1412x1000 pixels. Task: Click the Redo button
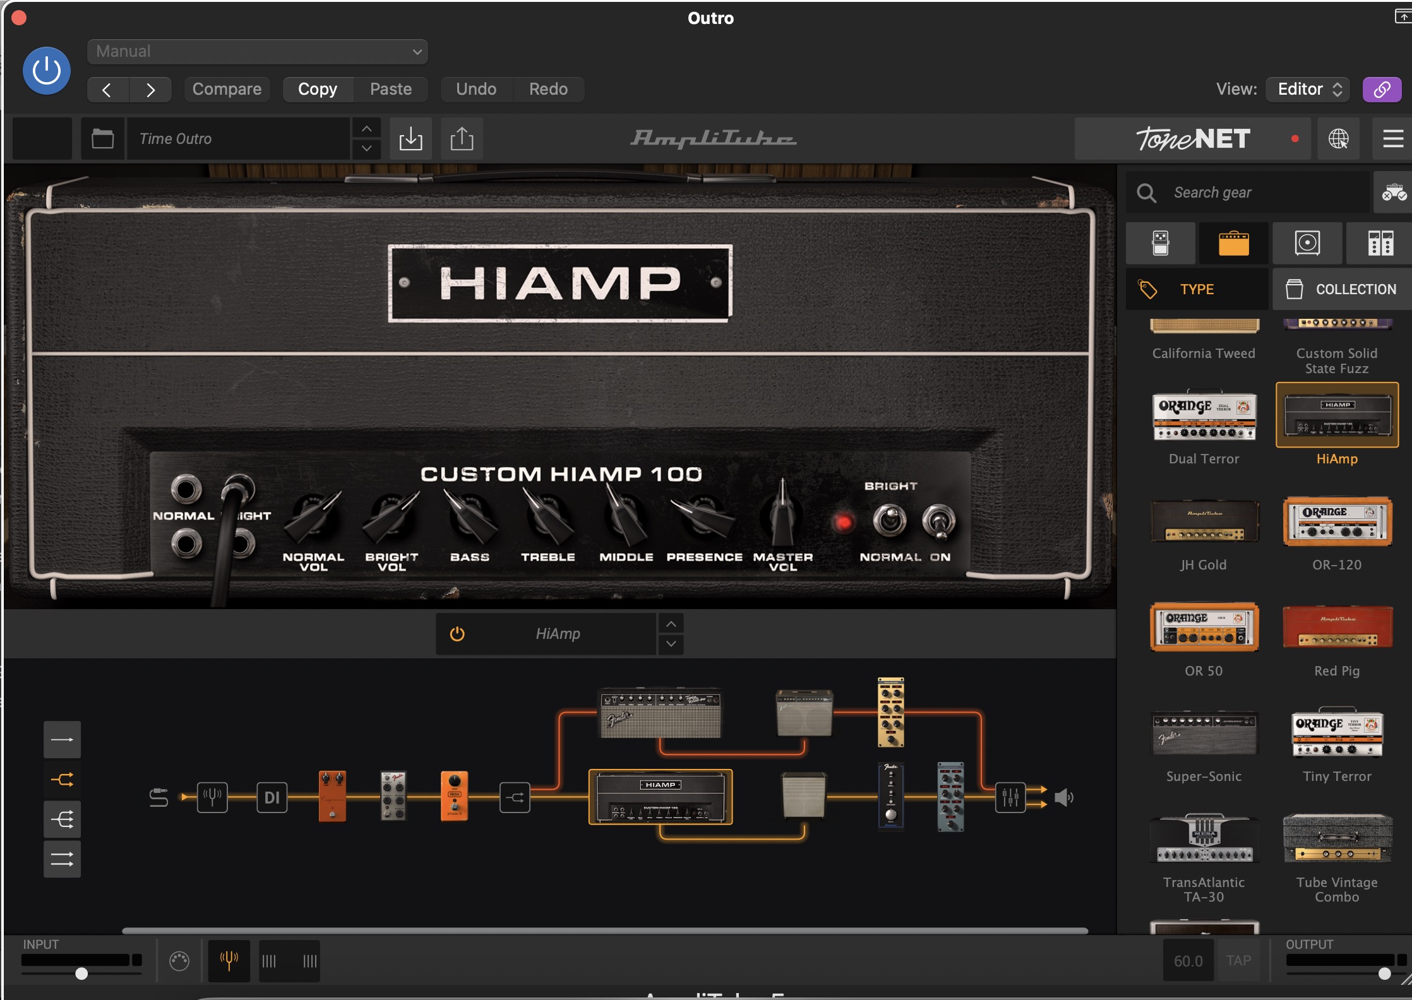point(548,89)
